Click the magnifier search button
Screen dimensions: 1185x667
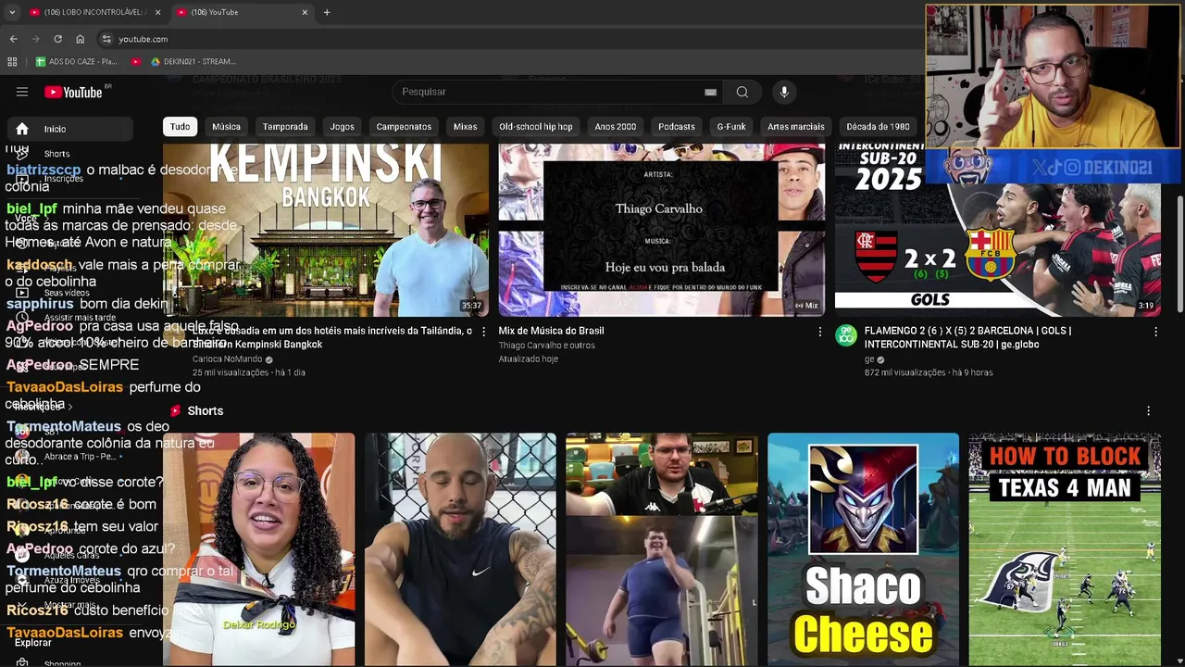click(742, 92)
